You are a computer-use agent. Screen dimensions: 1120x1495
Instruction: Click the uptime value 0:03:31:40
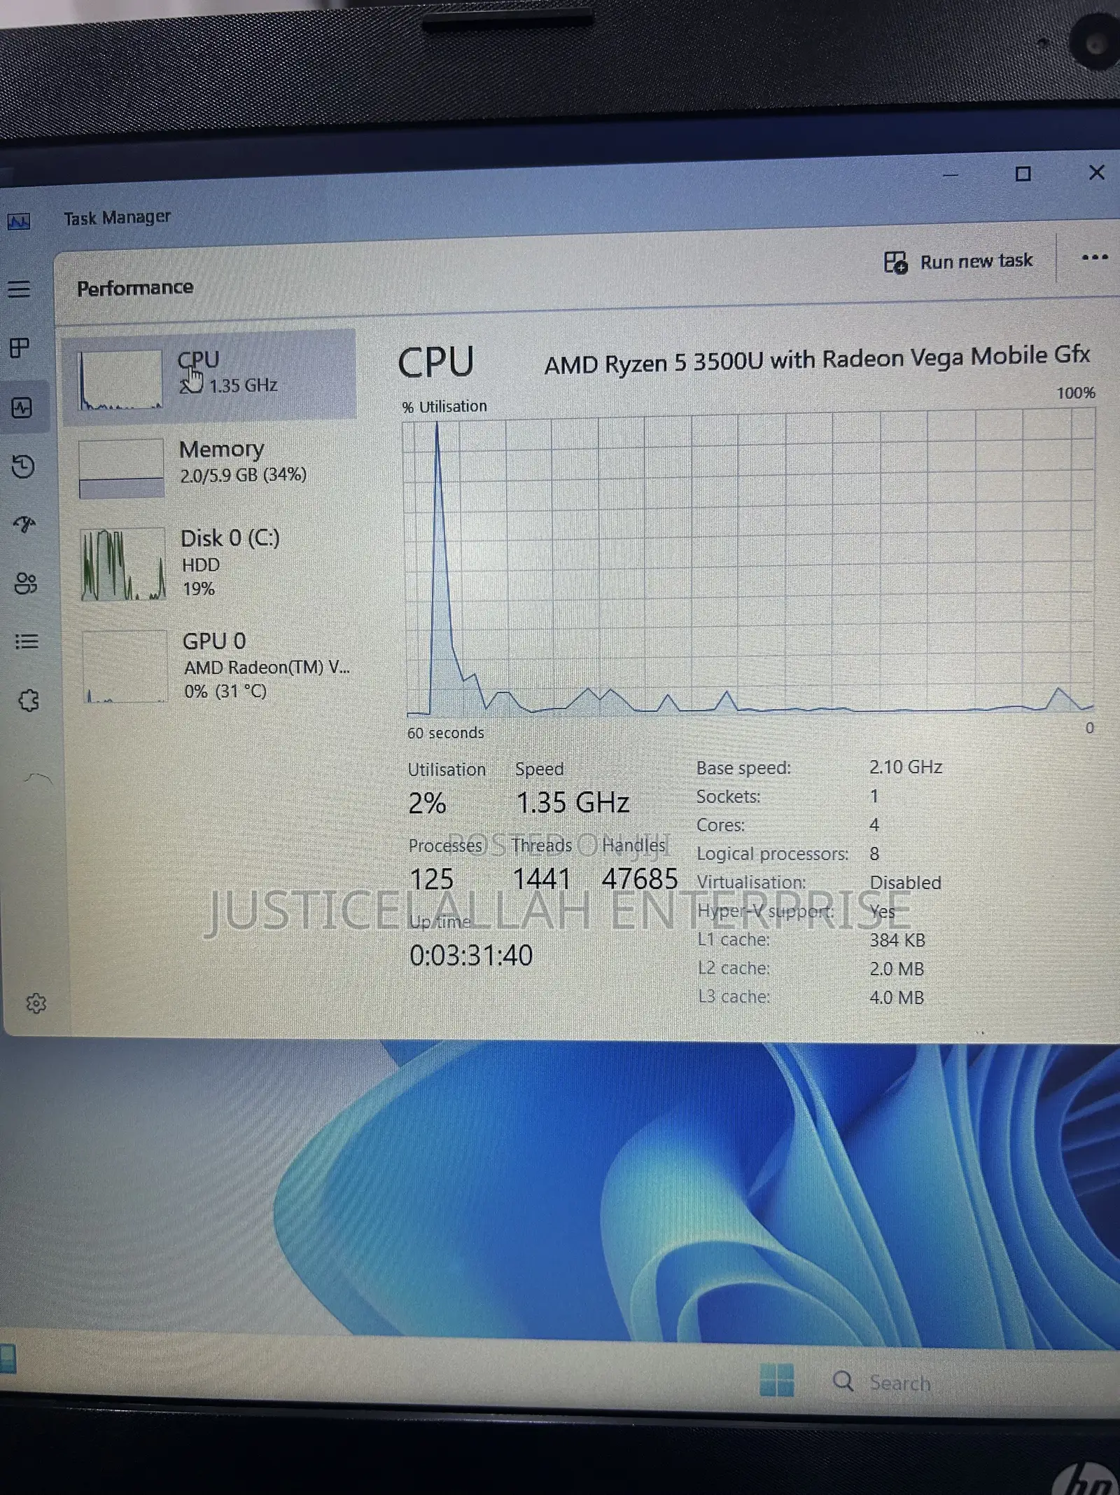471,956
